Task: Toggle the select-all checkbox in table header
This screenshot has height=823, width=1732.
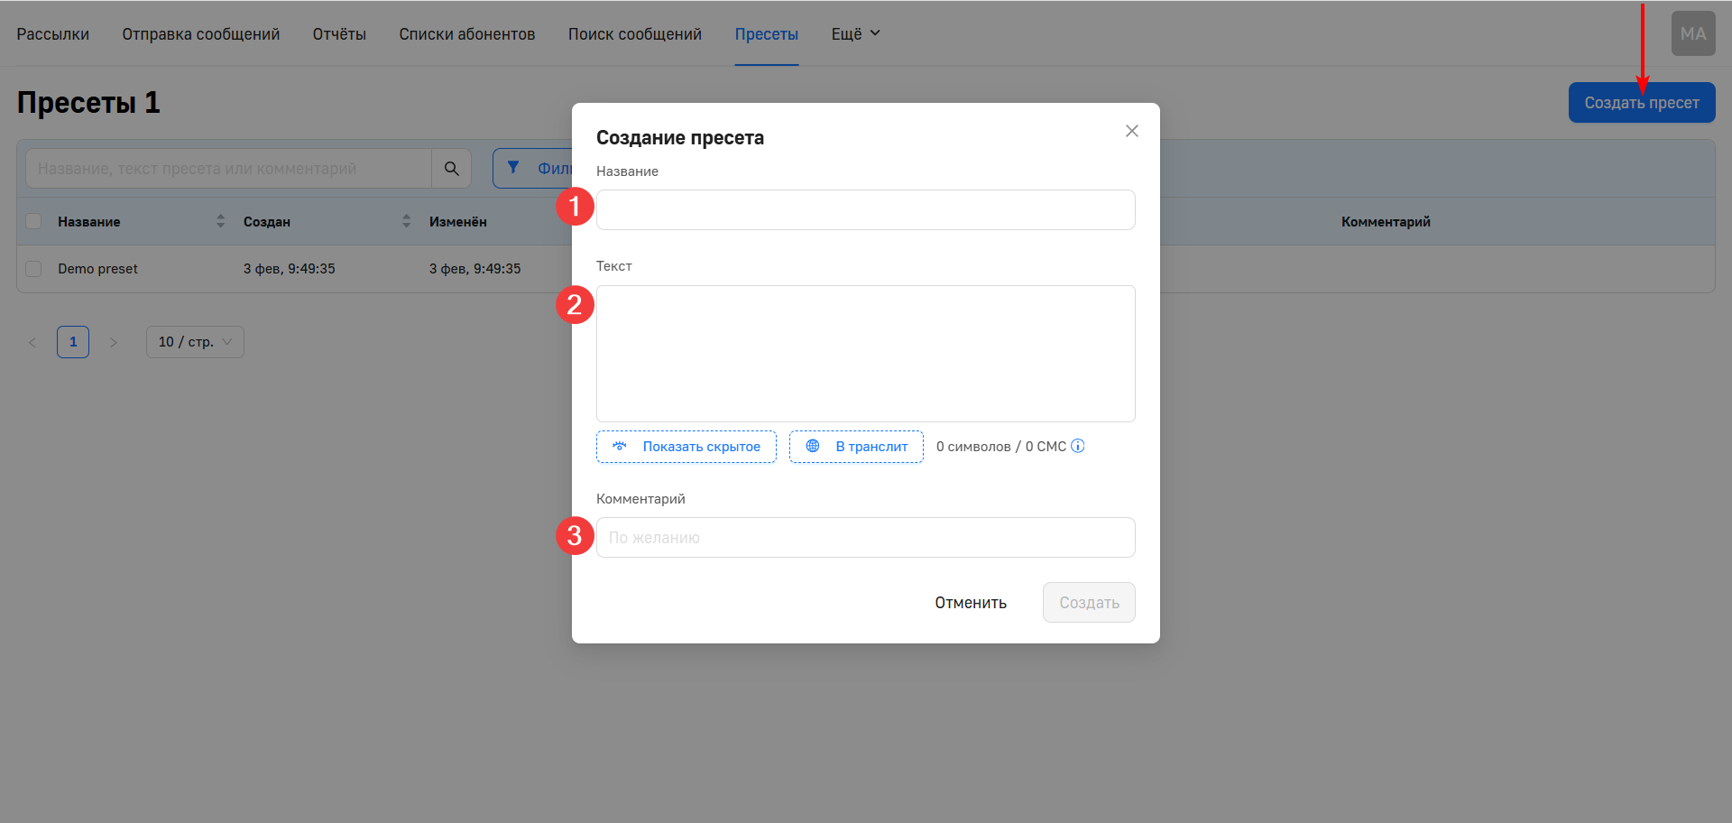Action: point(33,221)
